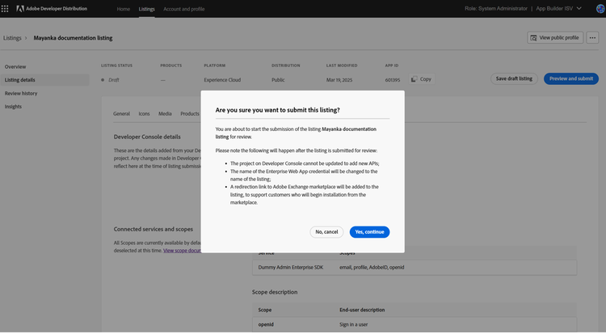Screen dimensions: 606x334
Task: Click the Listings breadcrumb link
Action: [12, 38]
